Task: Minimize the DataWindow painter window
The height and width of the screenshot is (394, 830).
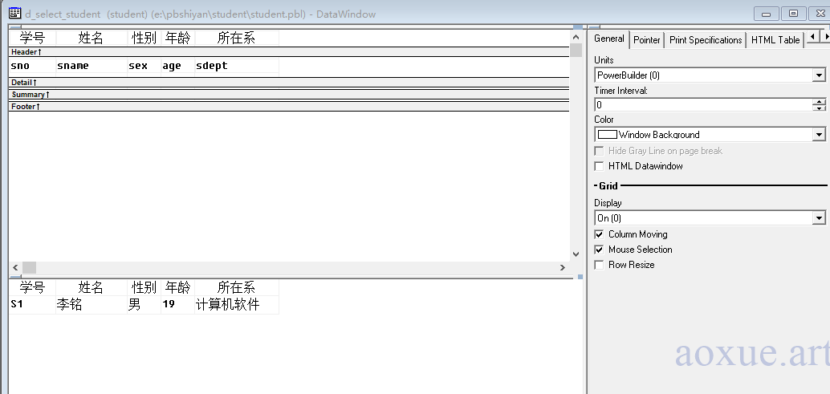Action: coord(766,14)
